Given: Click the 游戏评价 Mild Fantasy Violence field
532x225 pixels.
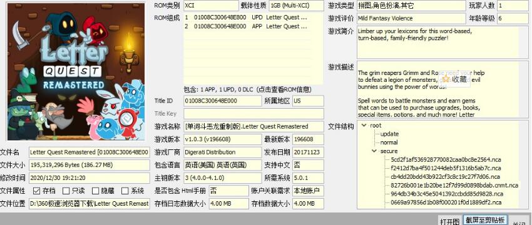Looking at the screenshot, I should 411,18.
